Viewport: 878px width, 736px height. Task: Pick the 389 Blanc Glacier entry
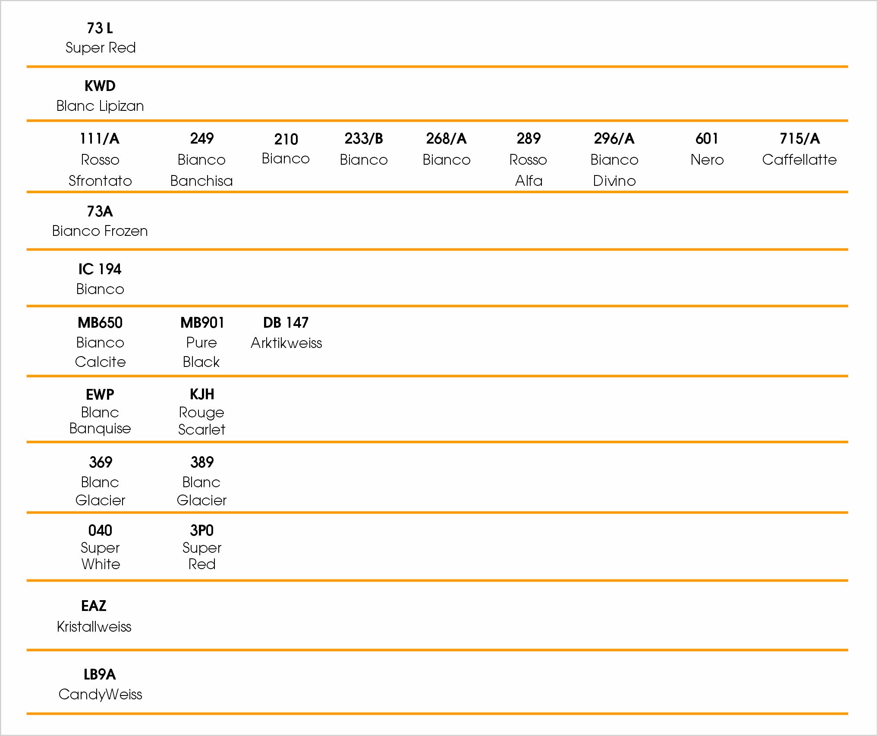[201, 481]
